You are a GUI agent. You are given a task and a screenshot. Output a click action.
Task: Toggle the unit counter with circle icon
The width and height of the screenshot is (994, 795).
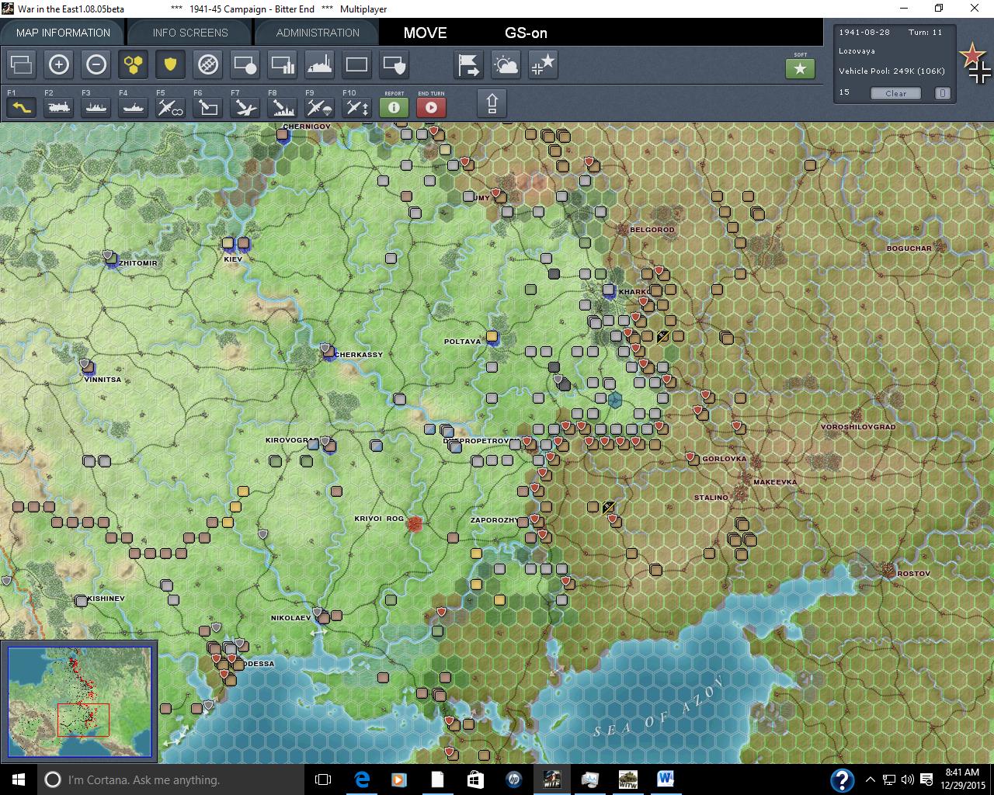coord(245,64)
